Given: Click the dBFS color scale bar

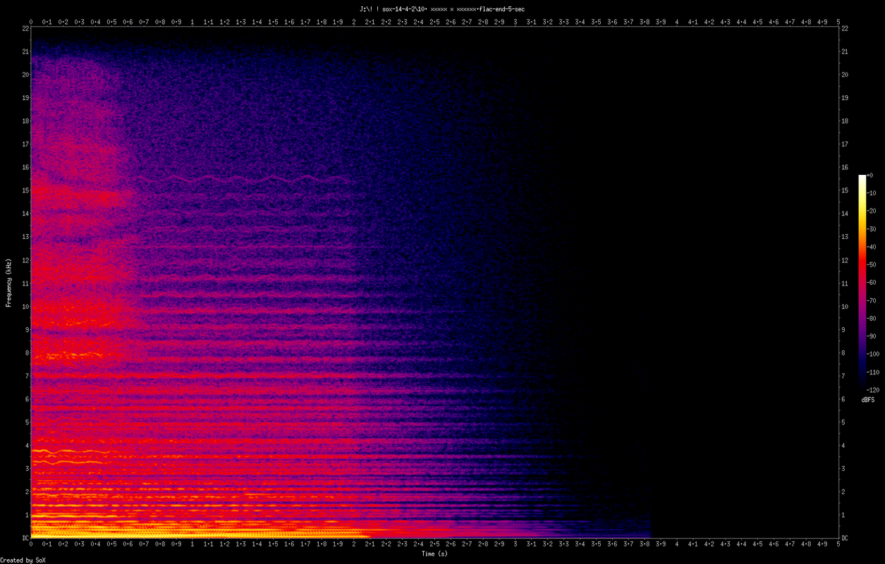Looking at the screenshot, I should click(862, 282).
